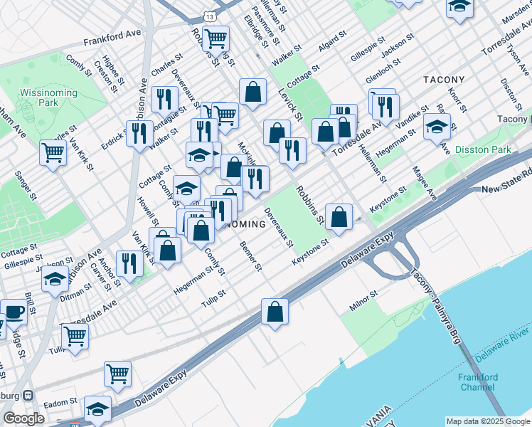This screenshot has height=427, width=532.
Task: Select the school marker near Comly St and Cottage St
Action: (186, 189)
